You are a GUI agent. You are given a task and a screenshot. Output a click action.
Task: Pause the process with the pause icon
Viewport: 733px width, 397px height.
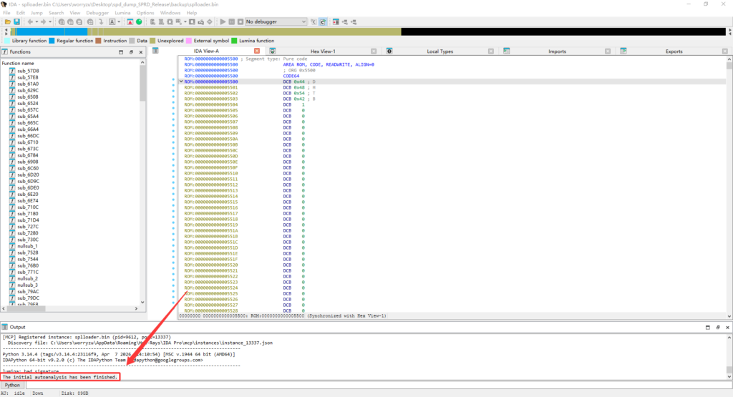coord(232,22)
